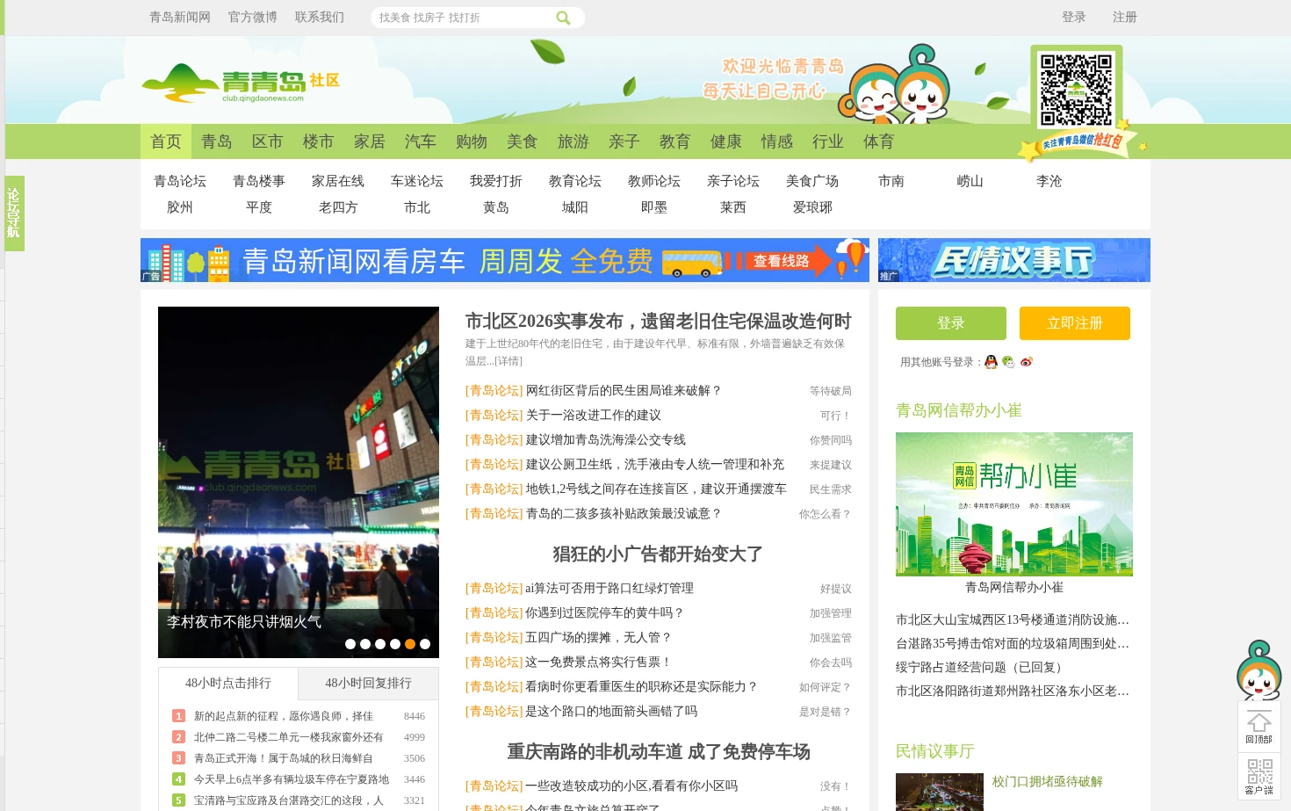This screenshot has height=811, width=1291.
Task: Open 胶州 district link
Action: point(180,207)
